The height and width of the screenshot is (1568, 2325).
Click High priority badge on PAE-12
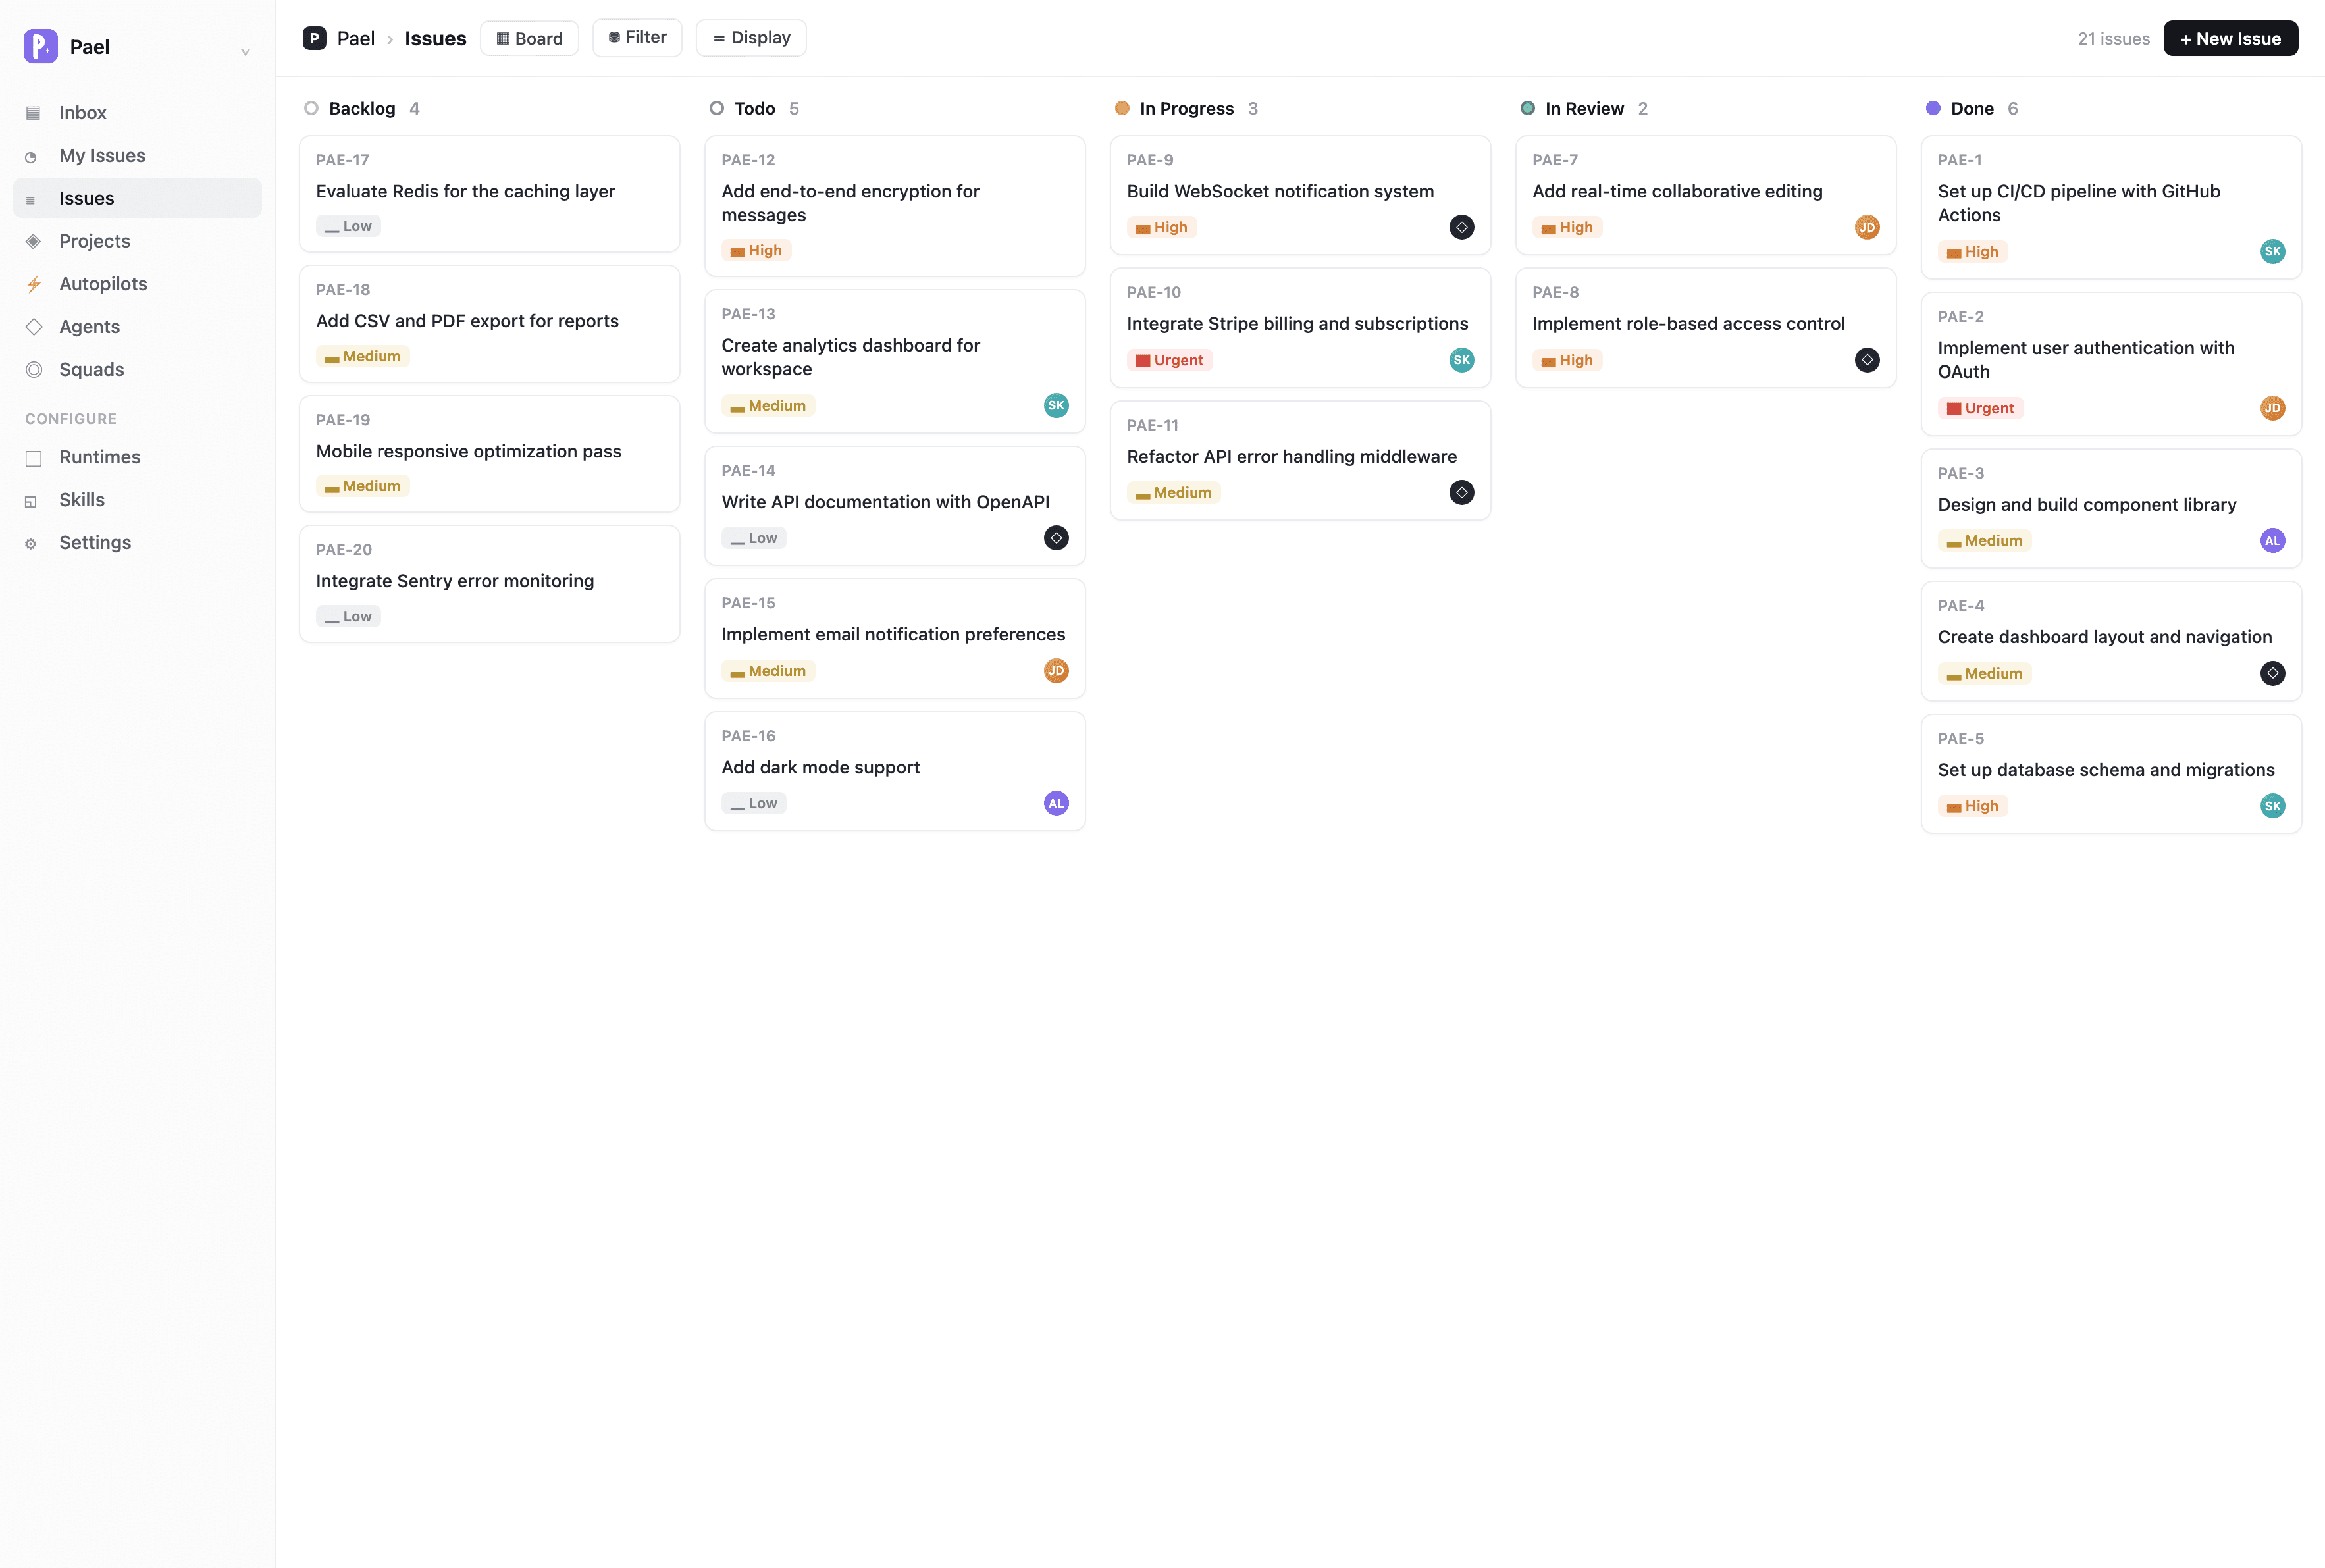coord(756,250)
